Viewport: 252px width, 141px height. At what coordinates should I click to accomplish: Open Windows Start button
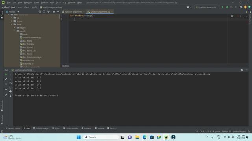point(79,137)
